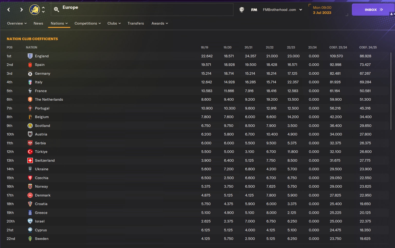Expand the Competitions dropdown

click(87, 23)
